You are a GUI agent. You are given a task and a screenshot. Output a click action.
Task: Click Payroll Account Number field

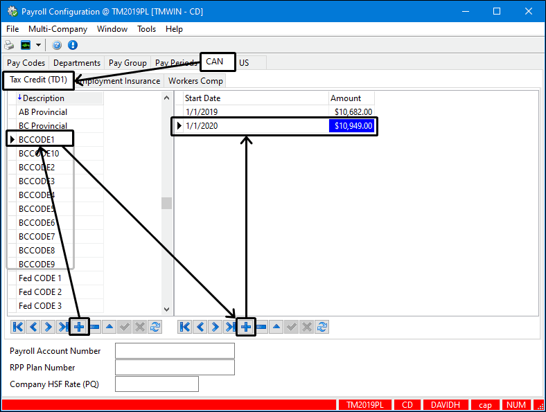(175, 351)
